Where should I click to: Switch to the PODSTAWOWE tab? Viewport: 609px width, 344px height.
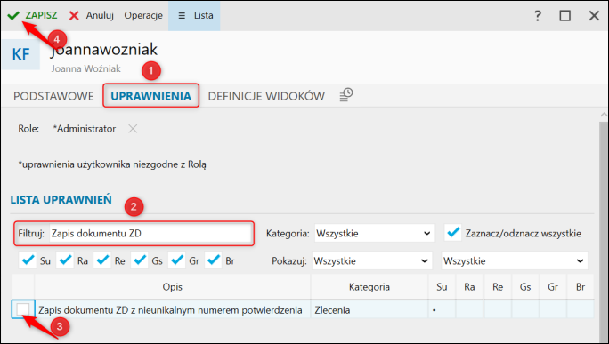point(53,96)
